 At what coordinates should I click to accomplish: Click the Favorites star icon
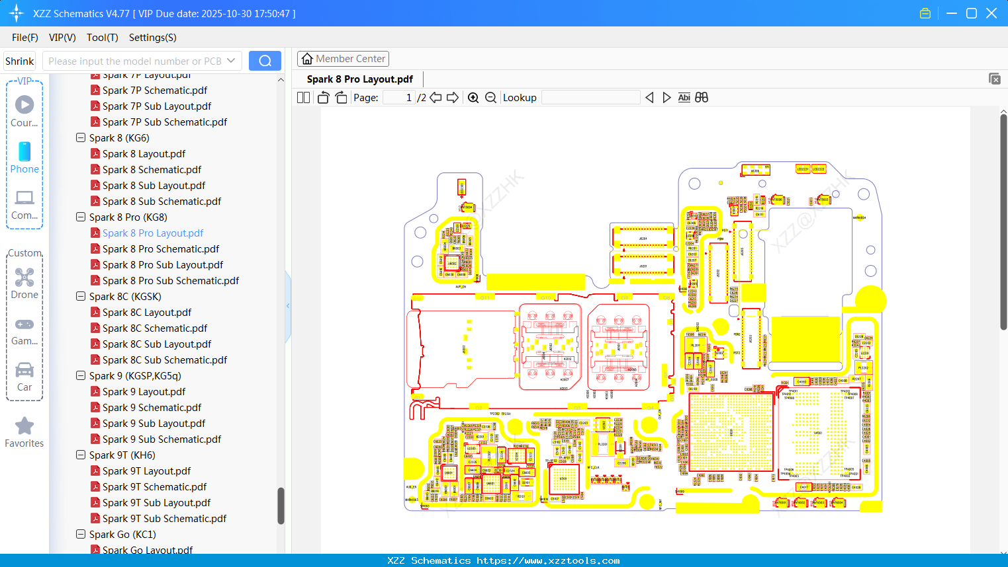[24, 426]
